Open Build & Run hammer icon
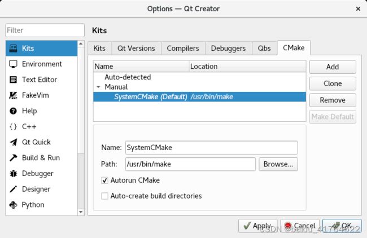Viewport: 367px width, 238px height. pyautogui.click(x=14, y=158)
